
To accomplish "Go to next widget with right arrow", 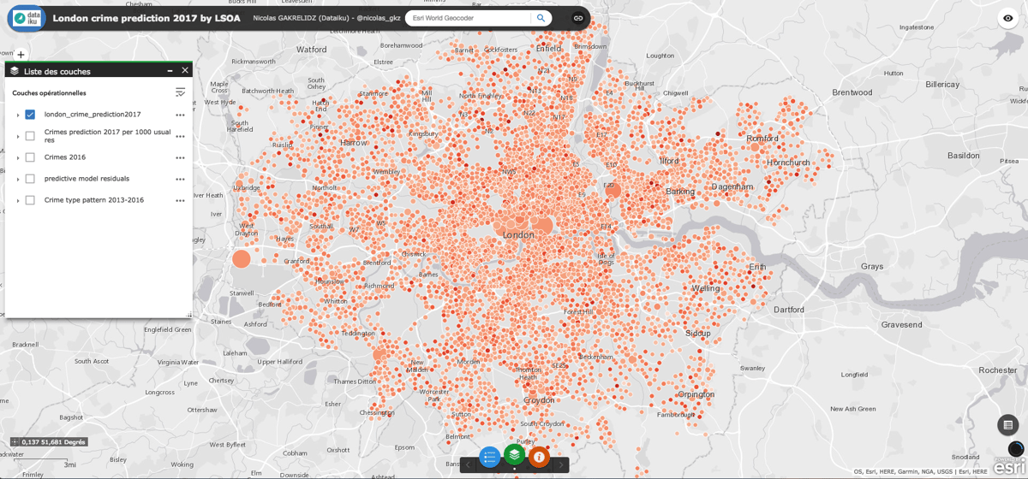I will (x=561, y=464).
